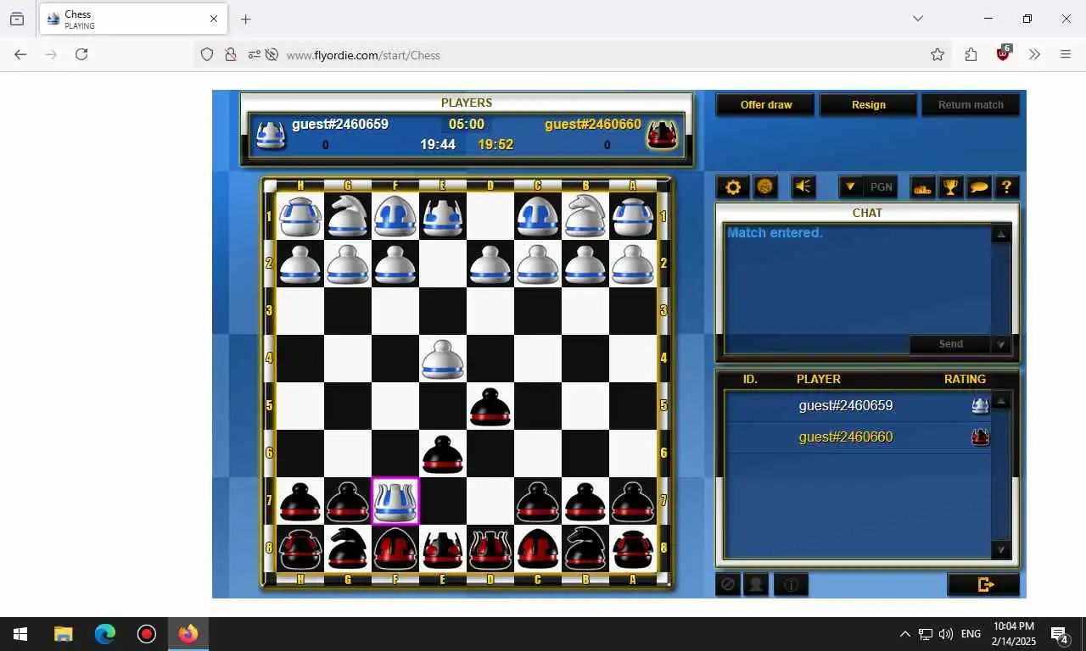Bookmark this page with the star
Image resolution: width=1086 pixels, height=651 pixels.
point(938,54)
